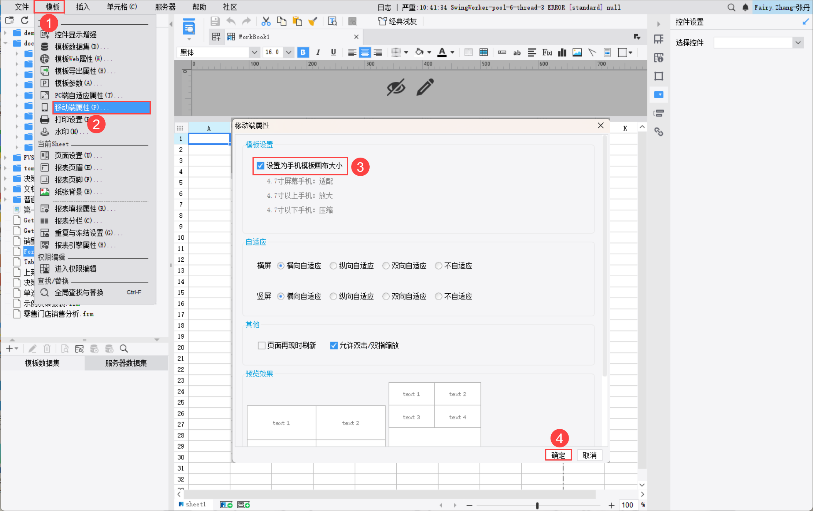The height and width of the screenshot is (511, 813).
Task: Open the 插入 menu
Action: [82, 7]
